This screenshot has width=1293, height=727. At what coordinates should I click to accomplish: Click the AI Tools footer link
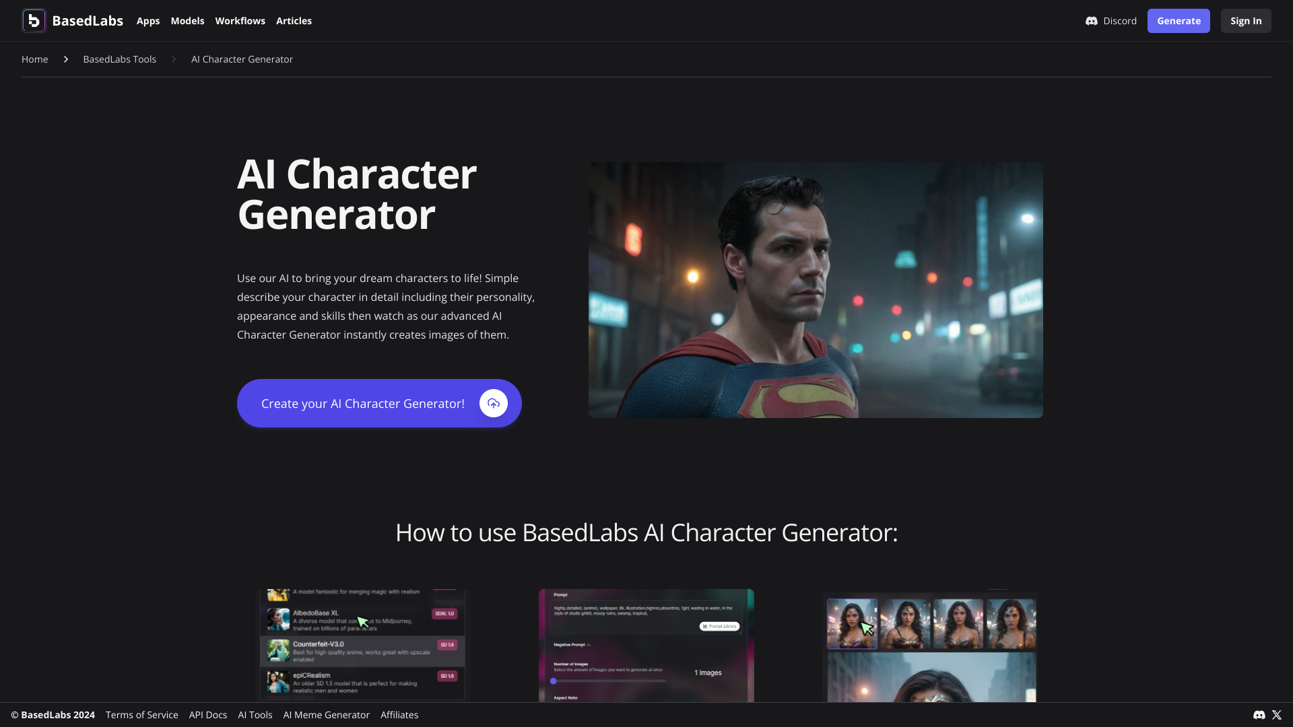(255, 715)
